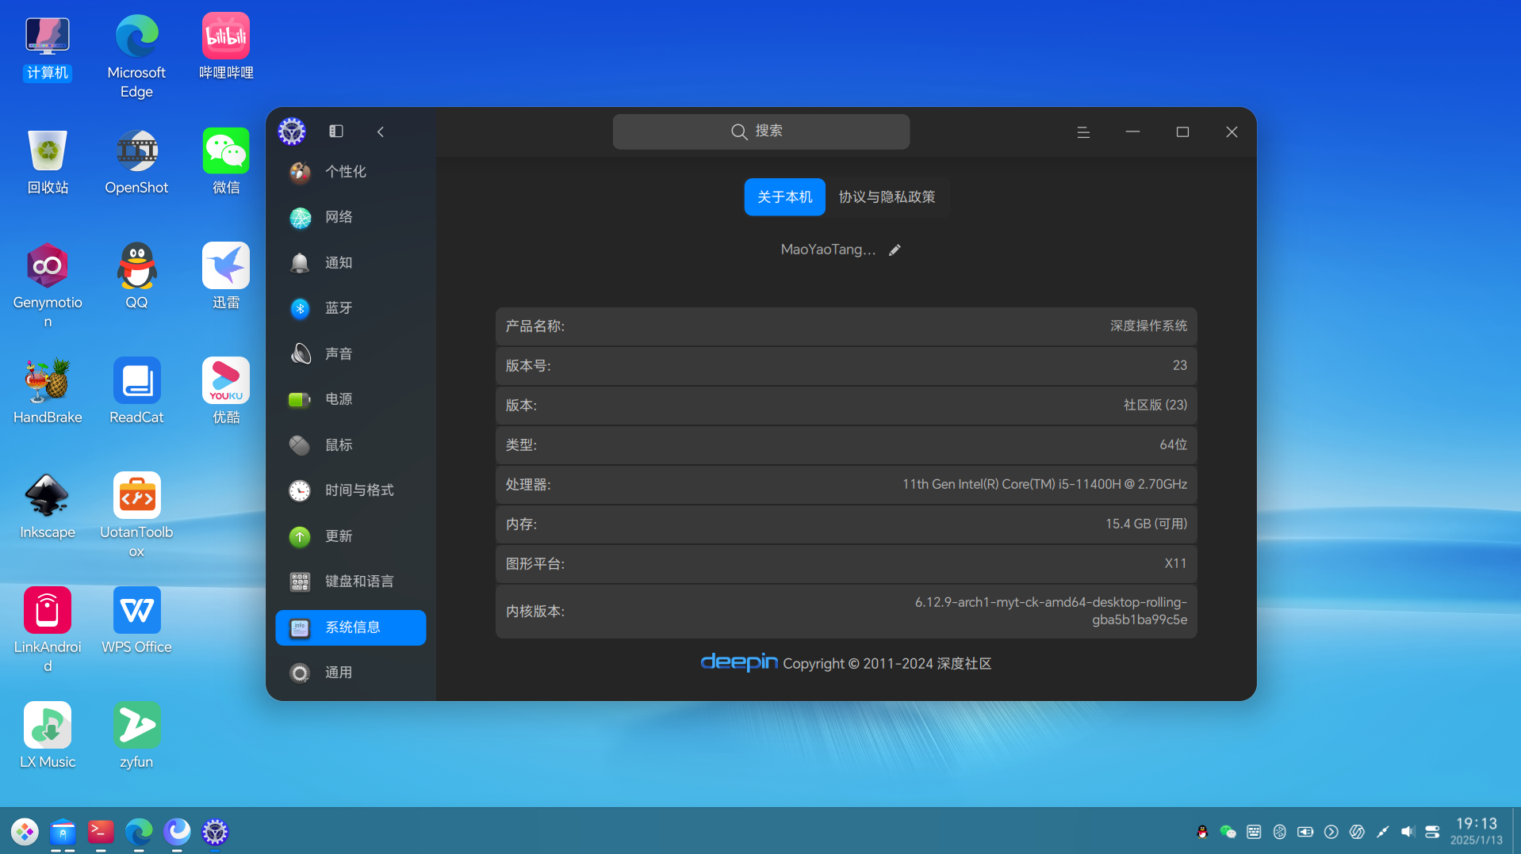Open the launcher in the taskbar
Image resolution: width=1521 pixels, height=854 pixels.
coord(25,832)
